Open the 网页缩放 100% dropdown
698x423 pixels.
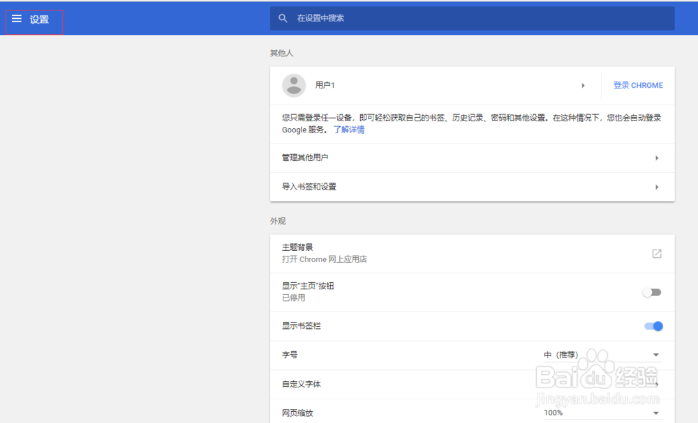(x=602, y=413)
